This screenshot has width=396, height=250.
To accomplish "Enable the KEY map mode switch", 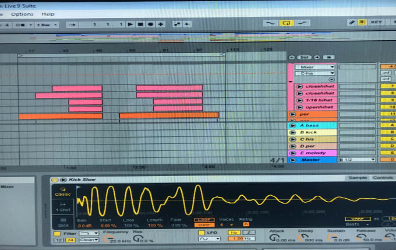I will [x=376, y=22].
